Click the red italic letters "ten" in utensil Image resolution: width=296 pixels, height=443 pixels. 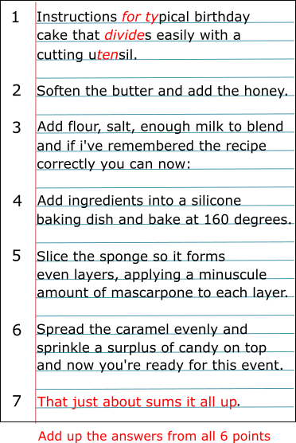[x=107, y=54]
